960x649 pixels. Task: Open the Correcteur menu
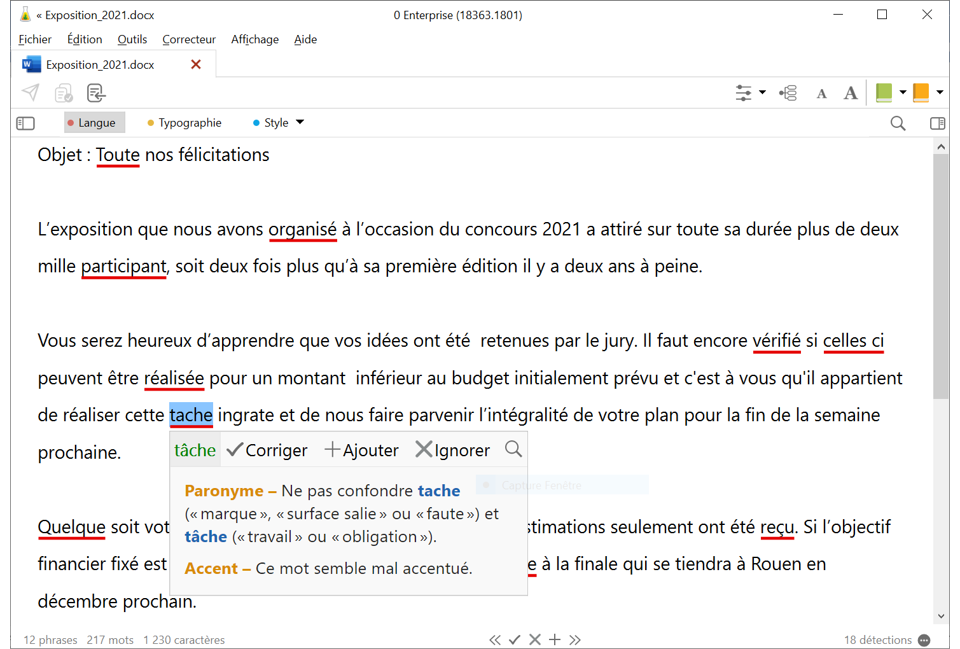pos(189,39)
